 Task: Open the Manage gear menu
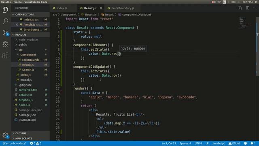5,135
